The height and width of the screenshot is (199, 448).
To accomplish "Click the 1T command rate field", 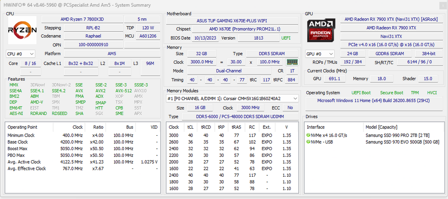I will (292, 71).
